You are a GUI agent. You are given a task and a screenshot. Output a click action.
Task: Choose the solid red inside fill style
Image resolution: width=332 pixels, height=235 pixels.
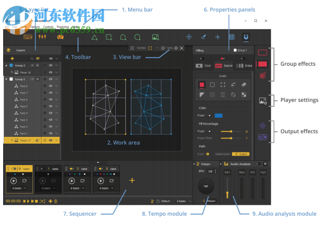click(202, 85)
